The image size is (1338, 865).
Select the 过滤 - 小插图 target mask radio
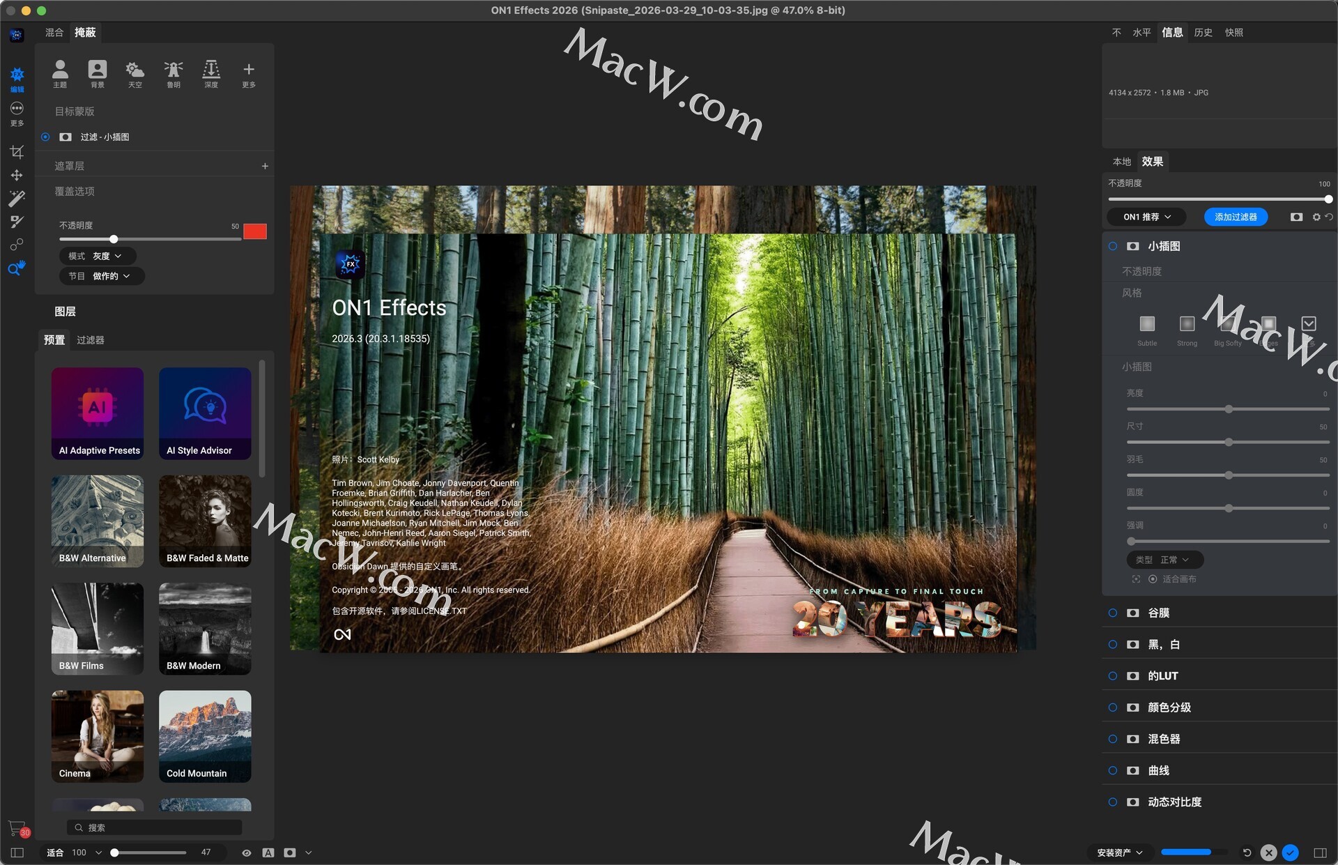tap(45, 137)
